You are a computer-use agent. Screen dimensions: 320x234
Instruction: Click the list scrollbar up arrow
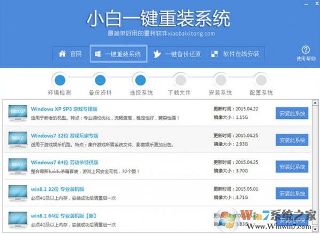pyautogui.click(x=315, y=103)
